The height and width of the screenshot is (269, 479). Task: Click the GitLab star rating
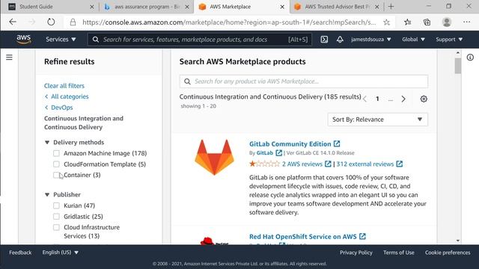pos(264,164)
